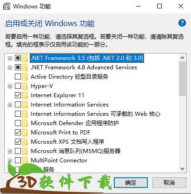
Task: Uncheck Internet Explorer 11 checkbox
Action: coord(18,95)
